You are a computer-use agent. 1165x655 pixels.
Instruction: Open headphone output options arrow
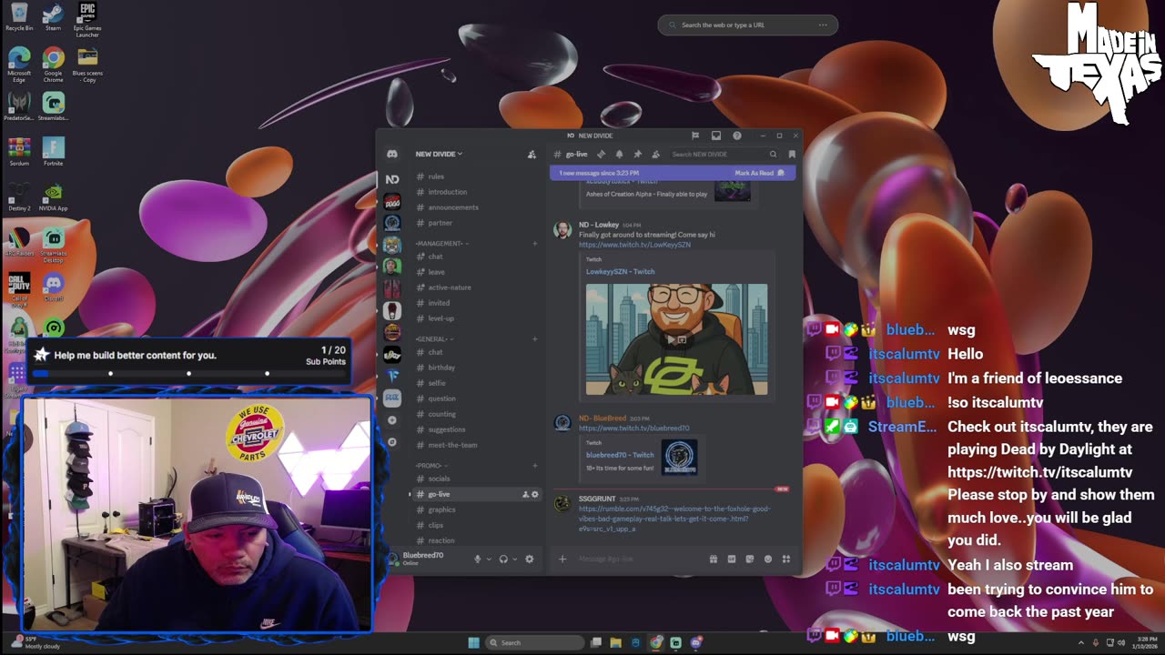click(515, 559)
